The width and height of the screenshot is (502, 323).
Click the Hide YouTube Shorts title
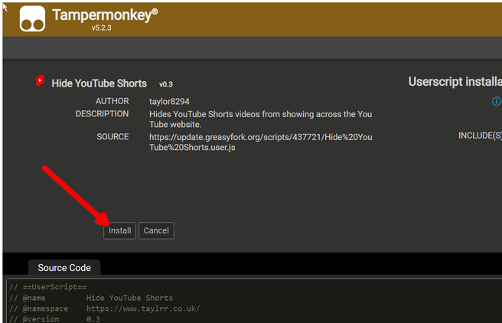coord(99,83)
